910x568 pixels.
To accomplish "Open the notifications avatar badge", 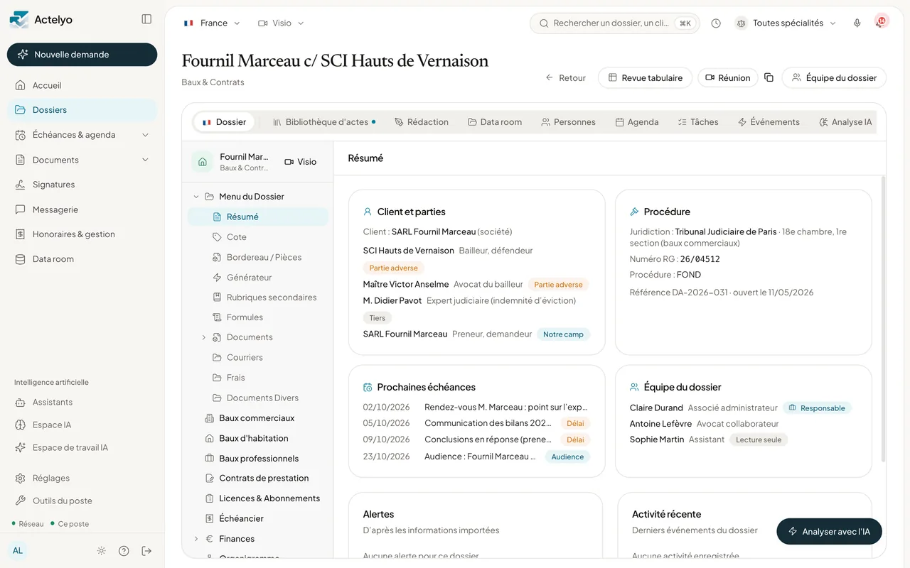I will tap(882, 22).
